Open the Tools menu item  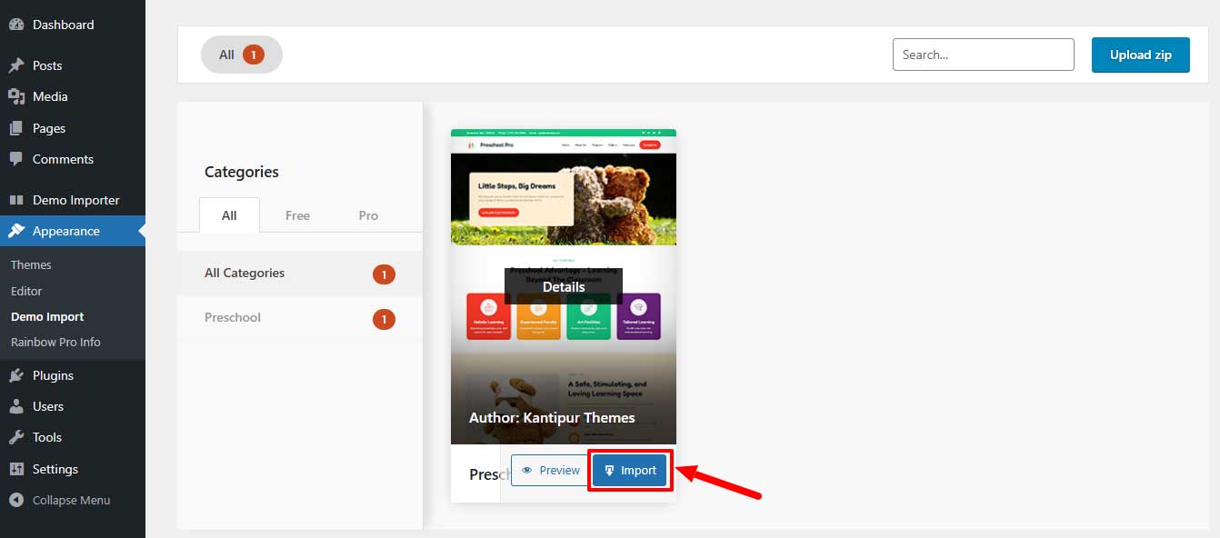pyautogui.click(x=73, y=437)
